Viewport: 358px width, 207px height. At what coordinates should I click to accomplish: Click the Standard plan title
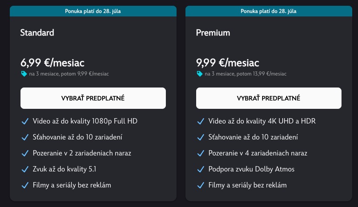pos(37,33)
